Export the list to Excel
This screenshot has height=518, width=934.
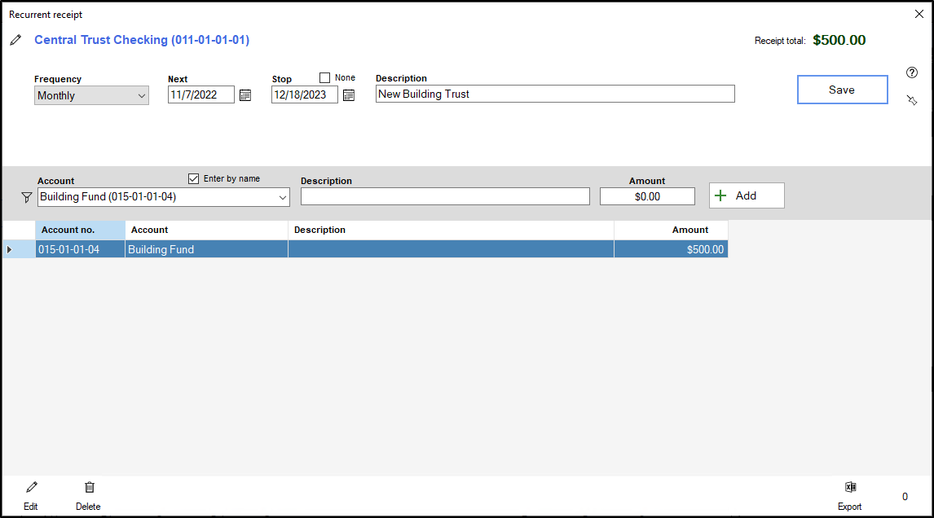coord(850,488)
